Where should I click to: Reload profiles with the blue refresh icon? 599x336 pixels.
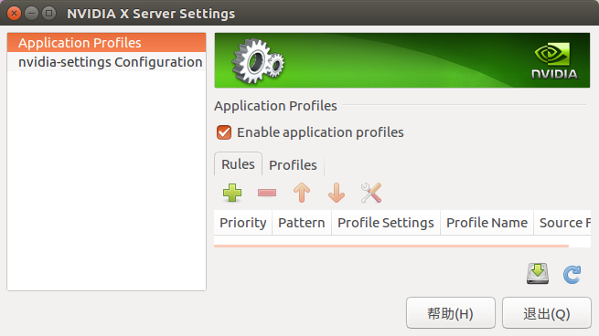pos(572,274)
